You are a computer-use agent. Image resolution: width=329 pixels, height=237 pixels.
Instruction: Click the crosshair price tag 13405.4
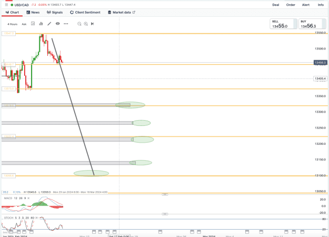point(320,78)
